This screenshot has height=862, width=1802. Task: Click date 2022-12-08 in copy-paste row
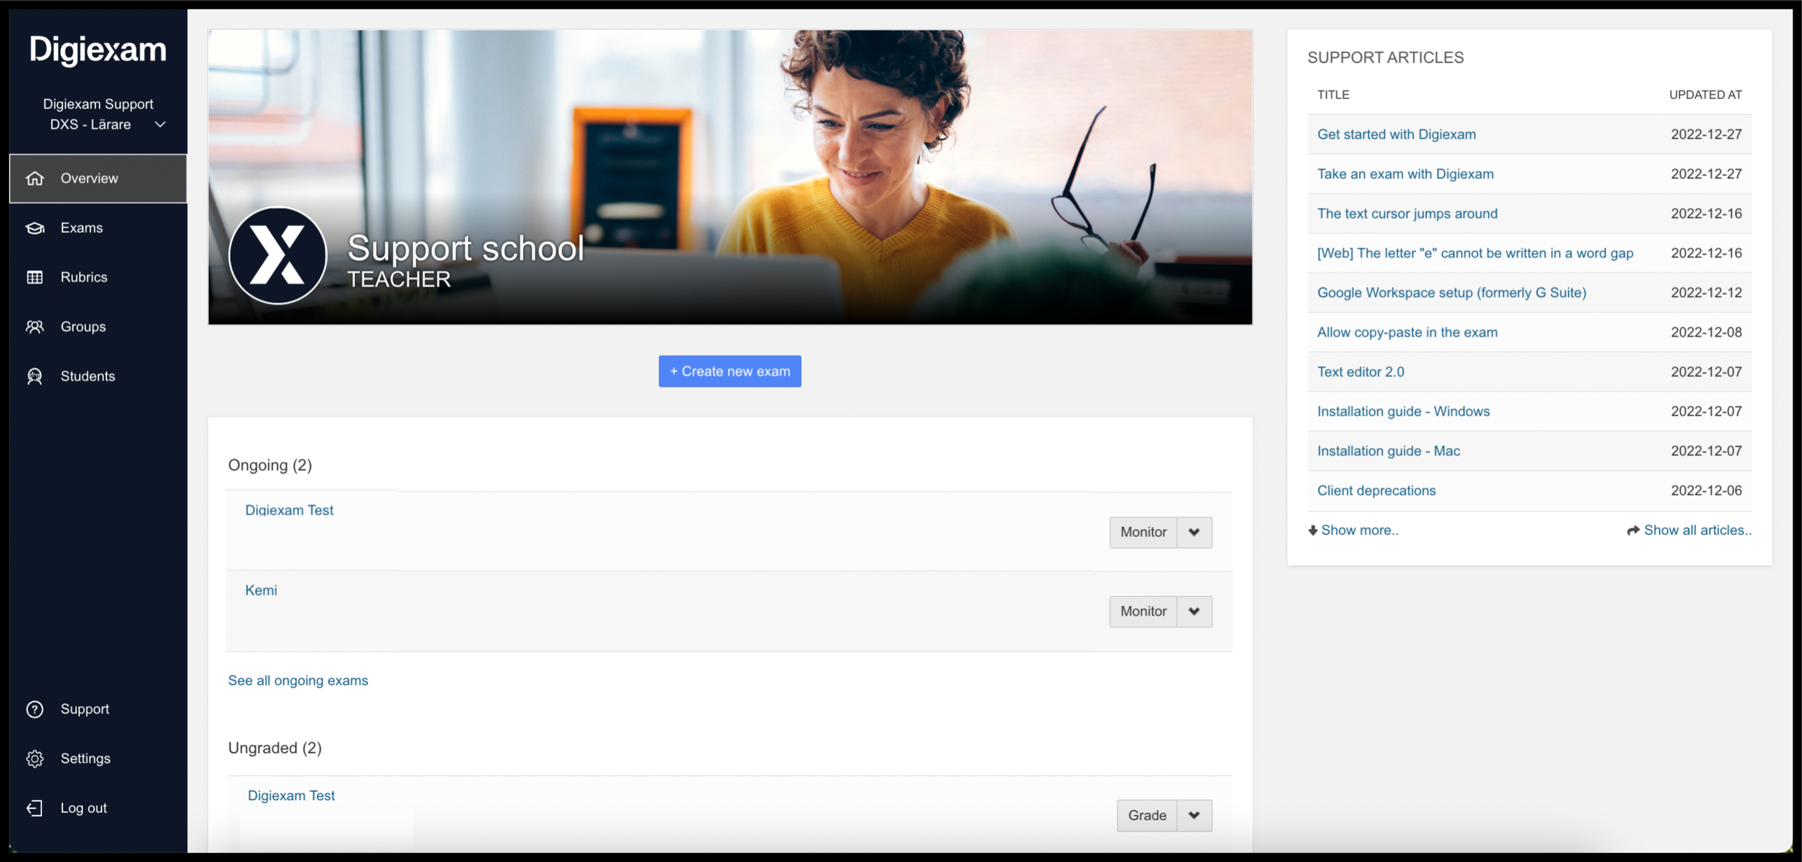click(1706, 333)
